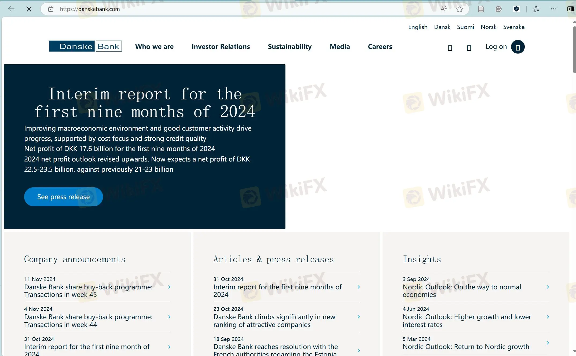Click the Danske Bank logo
Viewport: 576px width, 356px height.
(x=85, y=46)
